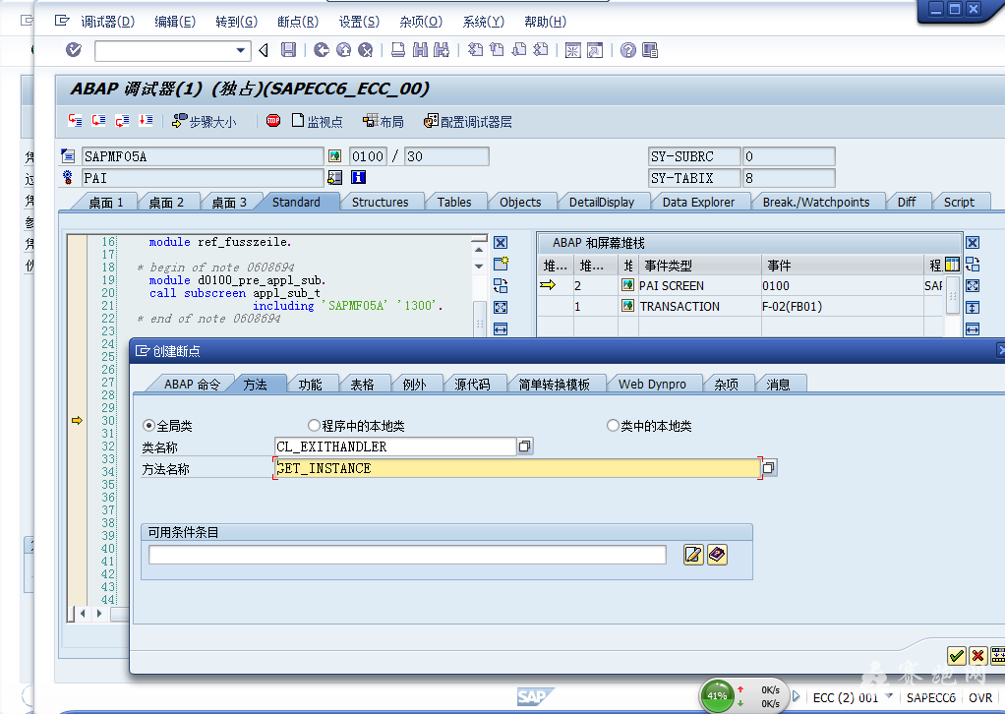Click the Help question mark icon

point(628,50)
